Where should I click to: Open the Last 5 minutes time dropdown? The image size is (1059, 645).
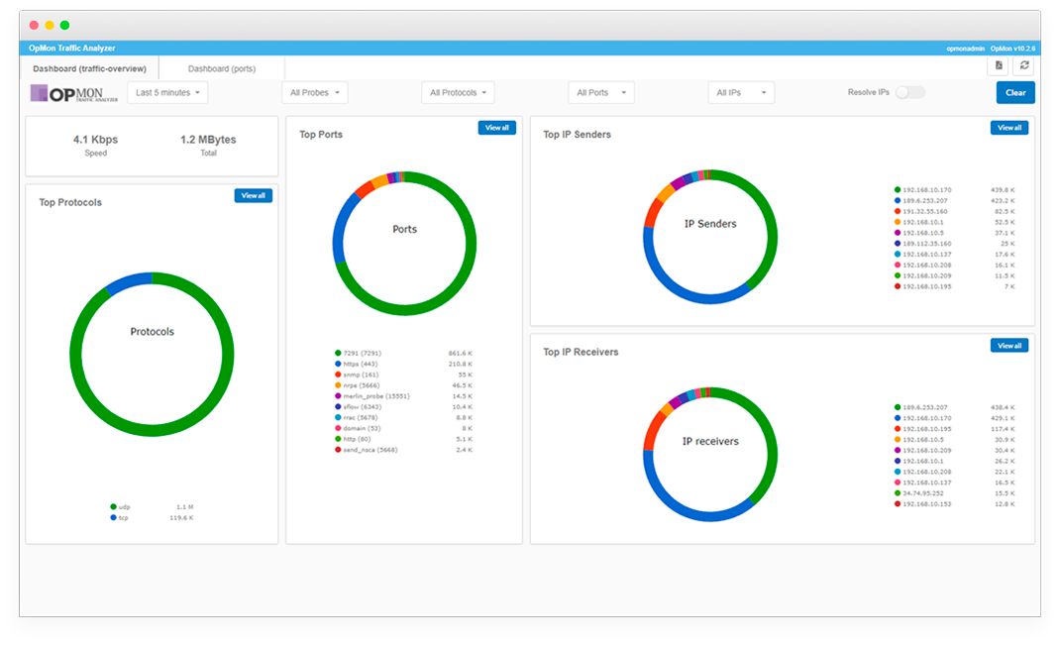pos(168,93)
